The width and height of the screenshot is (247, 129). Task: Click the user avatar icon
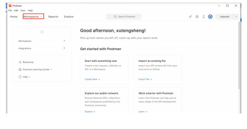point(210,17)
